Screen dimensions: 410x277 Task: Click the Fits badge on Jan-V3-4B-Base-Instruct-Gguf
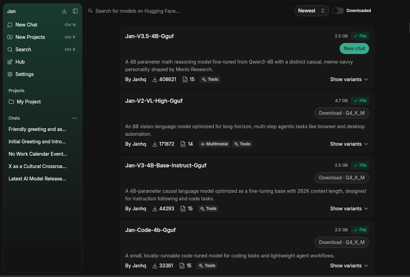tap(360, 165)
